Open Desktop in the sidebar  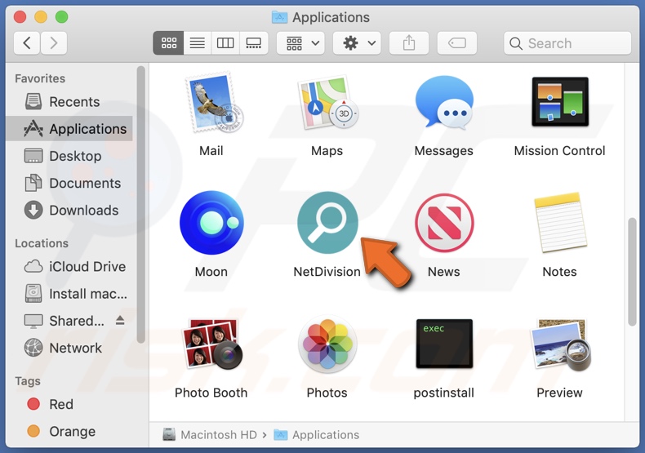click(69, 156)
